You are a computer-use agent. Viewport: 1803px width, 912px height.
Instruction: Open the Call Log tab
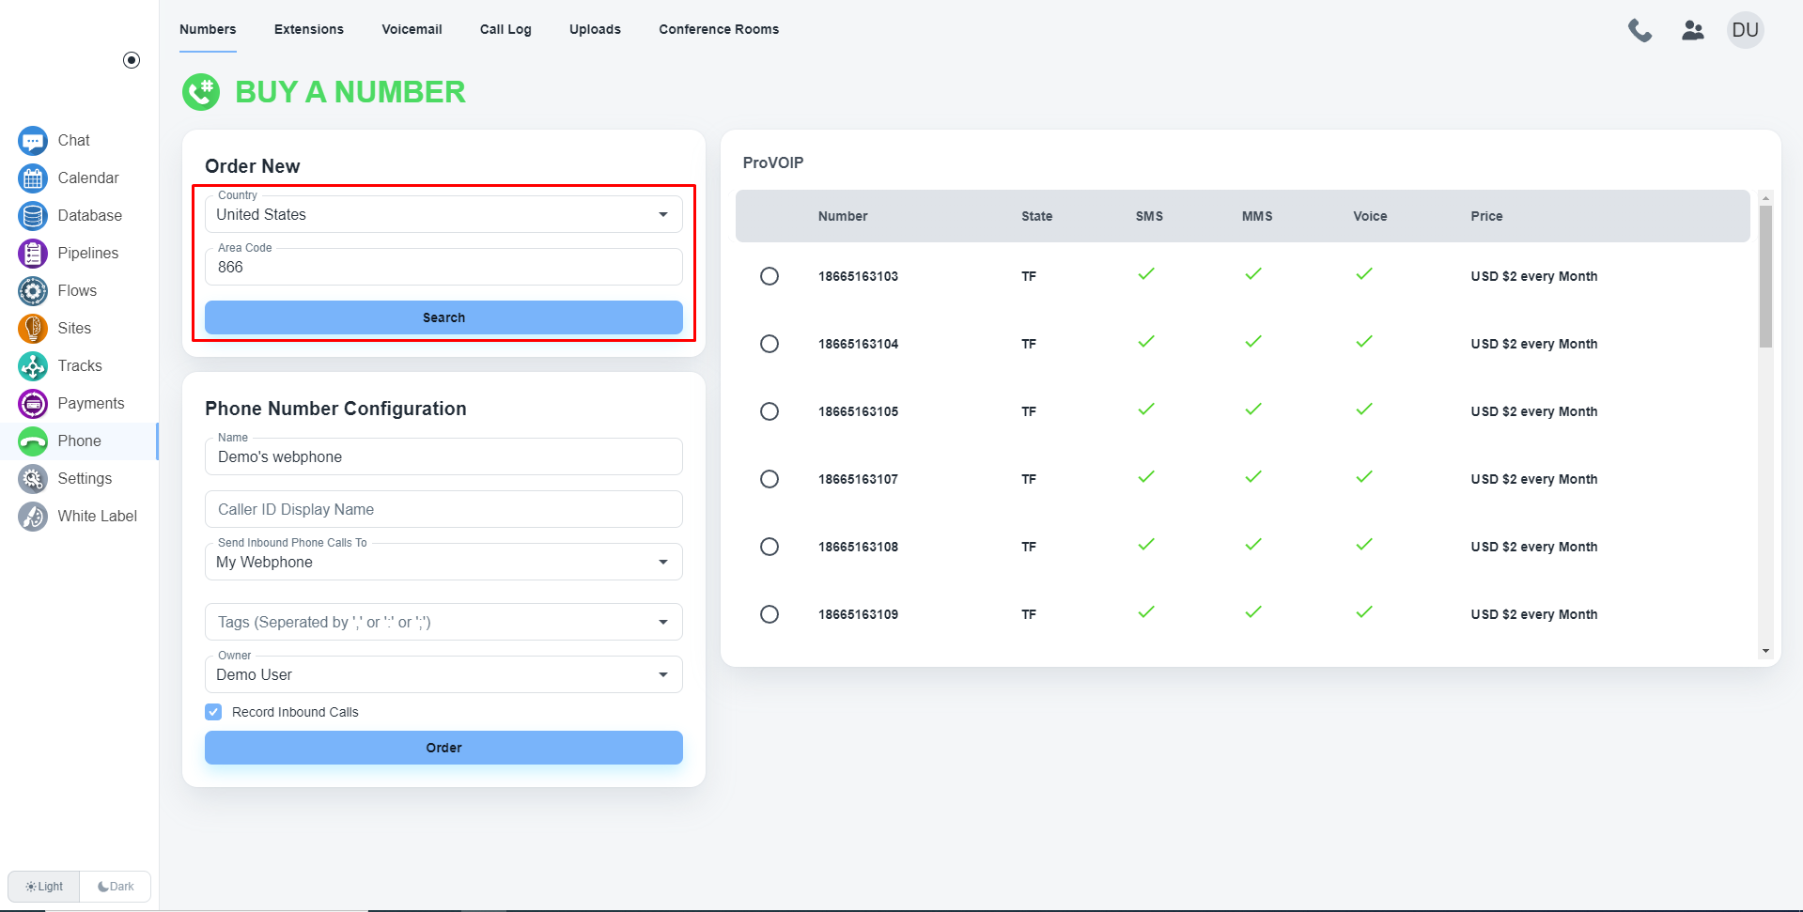point(505,29)
